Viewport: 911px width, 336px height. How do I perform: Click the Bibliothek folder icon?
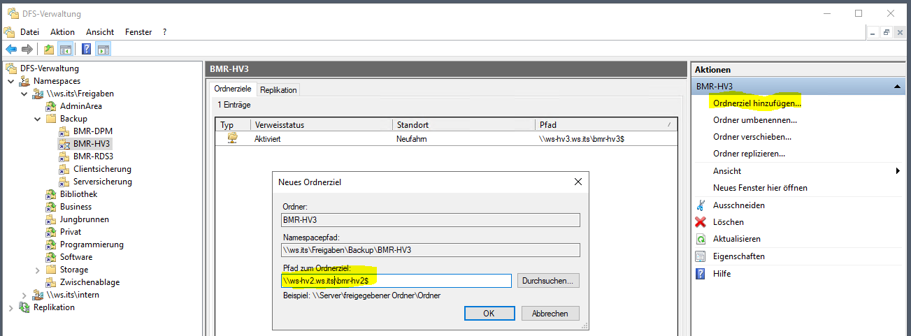(x=51, y=194)
